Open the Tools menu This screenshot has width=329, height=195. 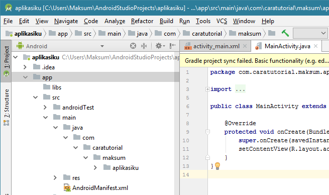pos(203,21)
